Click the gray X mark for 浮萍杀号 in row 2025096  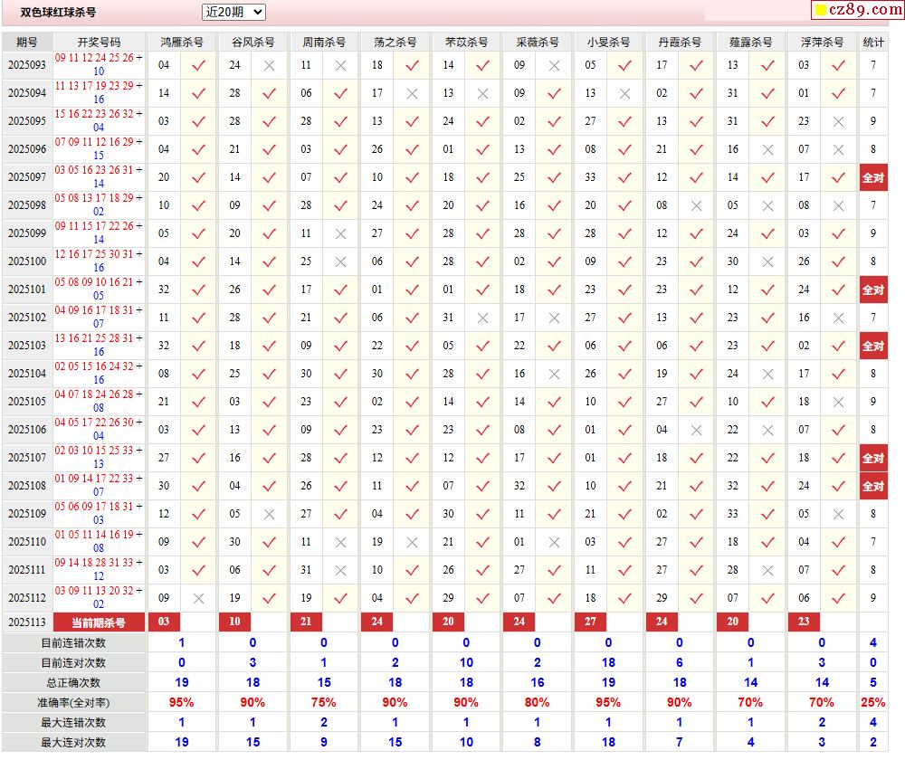[x=838, y=150]
